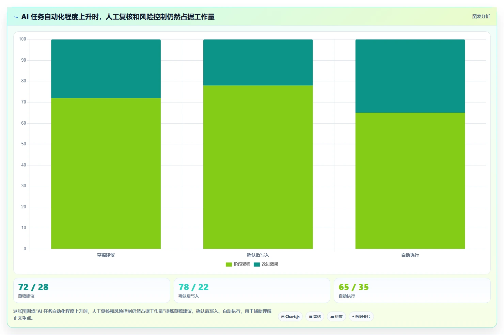This screenshot has height=335, width=504.
Task: Click the lightning icon beside the chart title
Action: [16, 17]
